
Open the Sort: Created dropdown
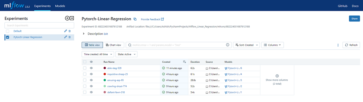pos(246,45)
